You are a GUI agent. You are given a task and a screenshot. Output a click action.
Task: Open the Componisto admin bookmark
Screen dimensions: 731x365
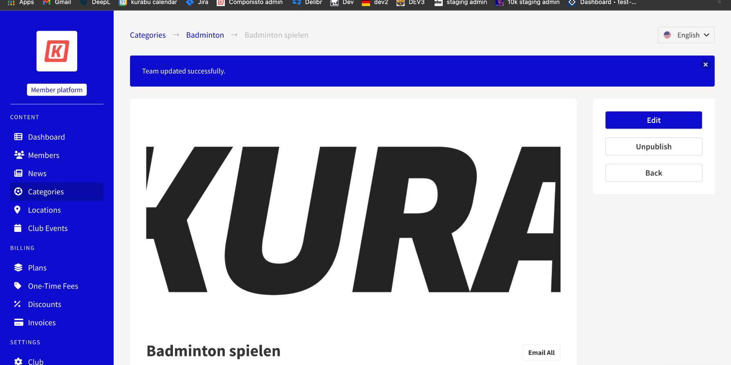click(x=250, y=2)
